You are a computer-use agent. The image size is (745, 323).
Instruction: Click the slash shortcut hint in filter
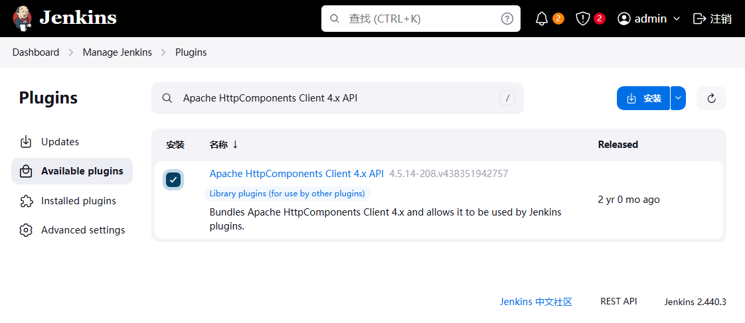(x=507, y=98)
